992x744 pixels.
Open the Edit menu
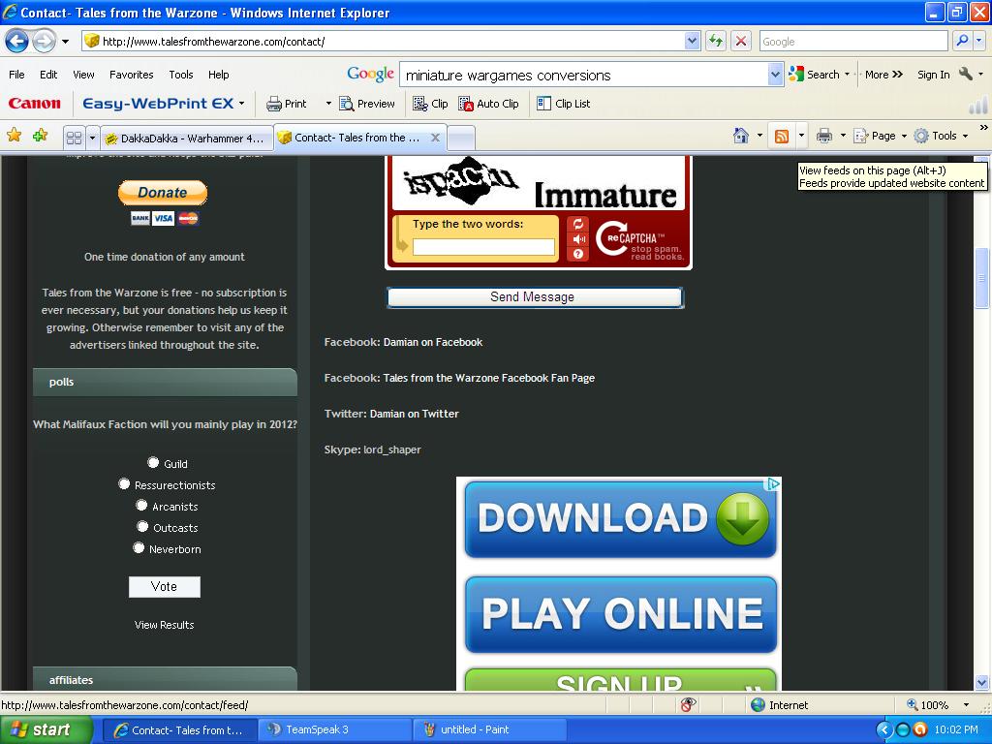click(48, 75)
